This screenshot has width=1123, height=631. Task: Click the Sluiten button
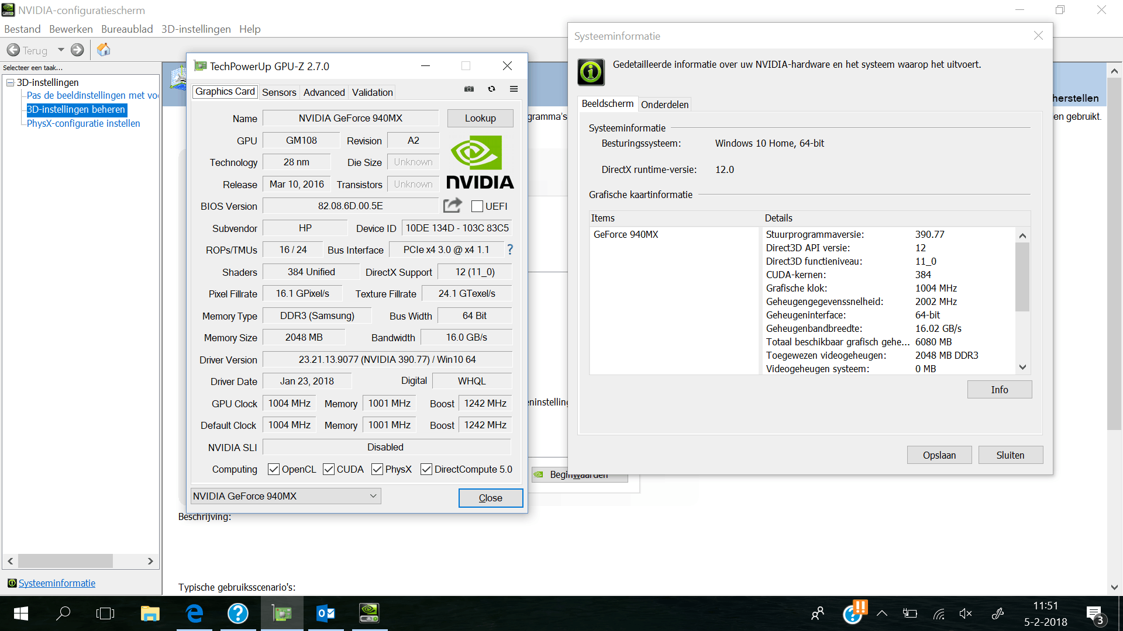[x=1011, y=455]
